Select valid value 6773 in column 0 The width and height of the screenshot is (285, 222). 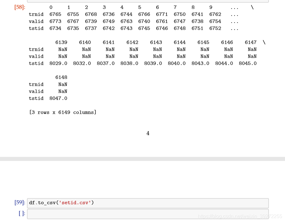point(55,21)
